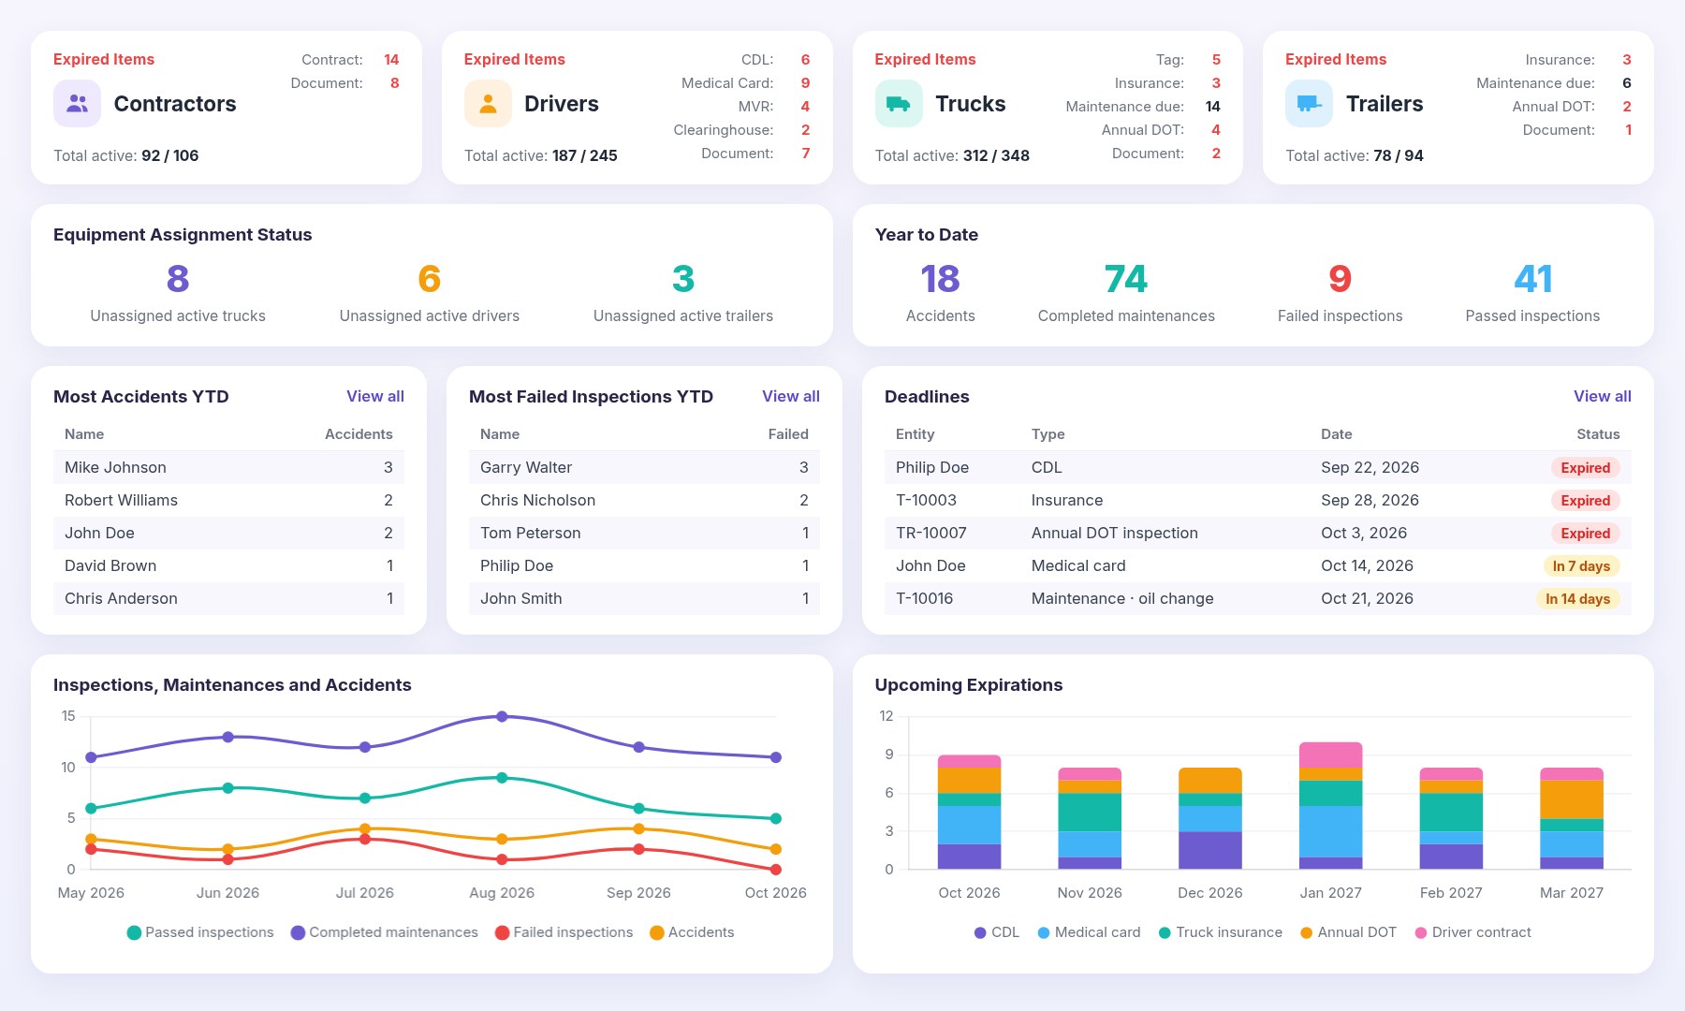Open View all in Most Failed Inspections
Screen dimensions: 1685x1011
(x=791, y=397)
